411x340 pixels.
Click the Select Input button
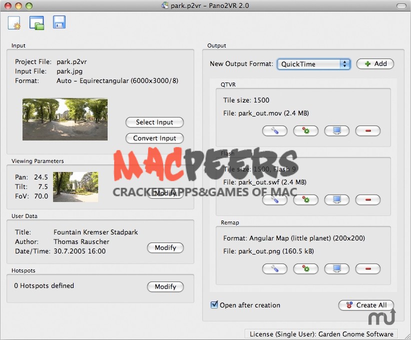[x=154, y=122]
